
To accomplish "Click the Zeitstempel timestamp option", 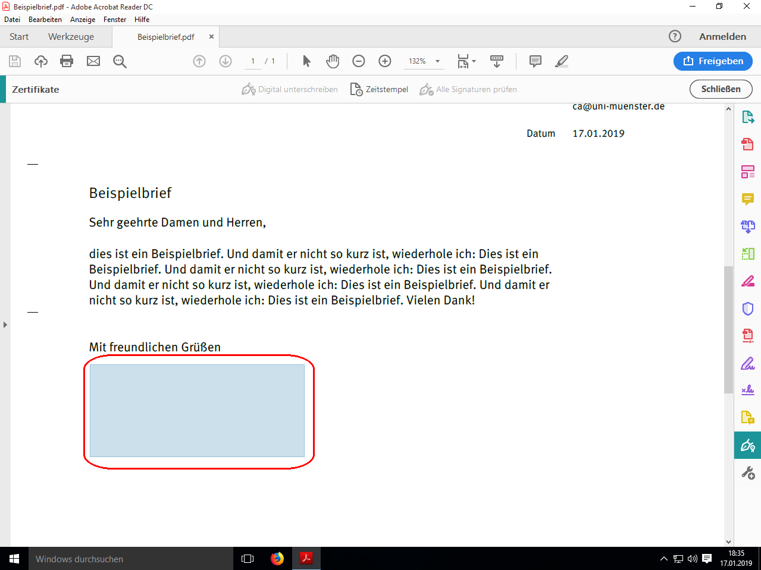I will pos(380,90).
